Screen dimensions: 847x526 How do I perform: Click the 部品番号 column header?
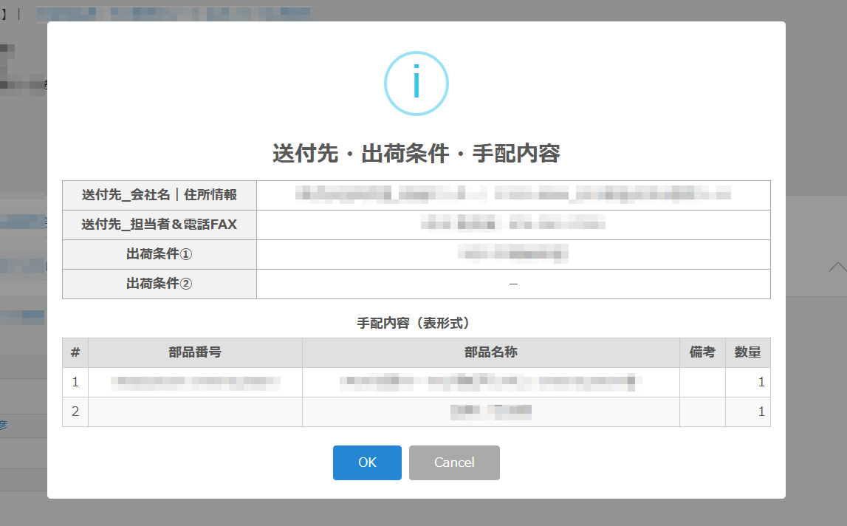[x=195, y=352]
